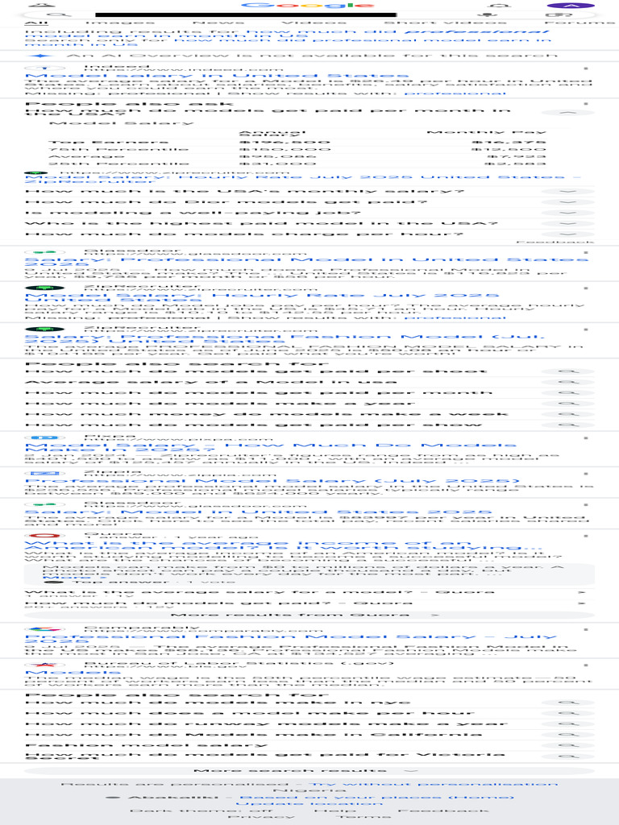Open 'Model Salary - How Much Do Models Make' link
This screenshot has height=825, width=619.
click(x=271, y=448)
